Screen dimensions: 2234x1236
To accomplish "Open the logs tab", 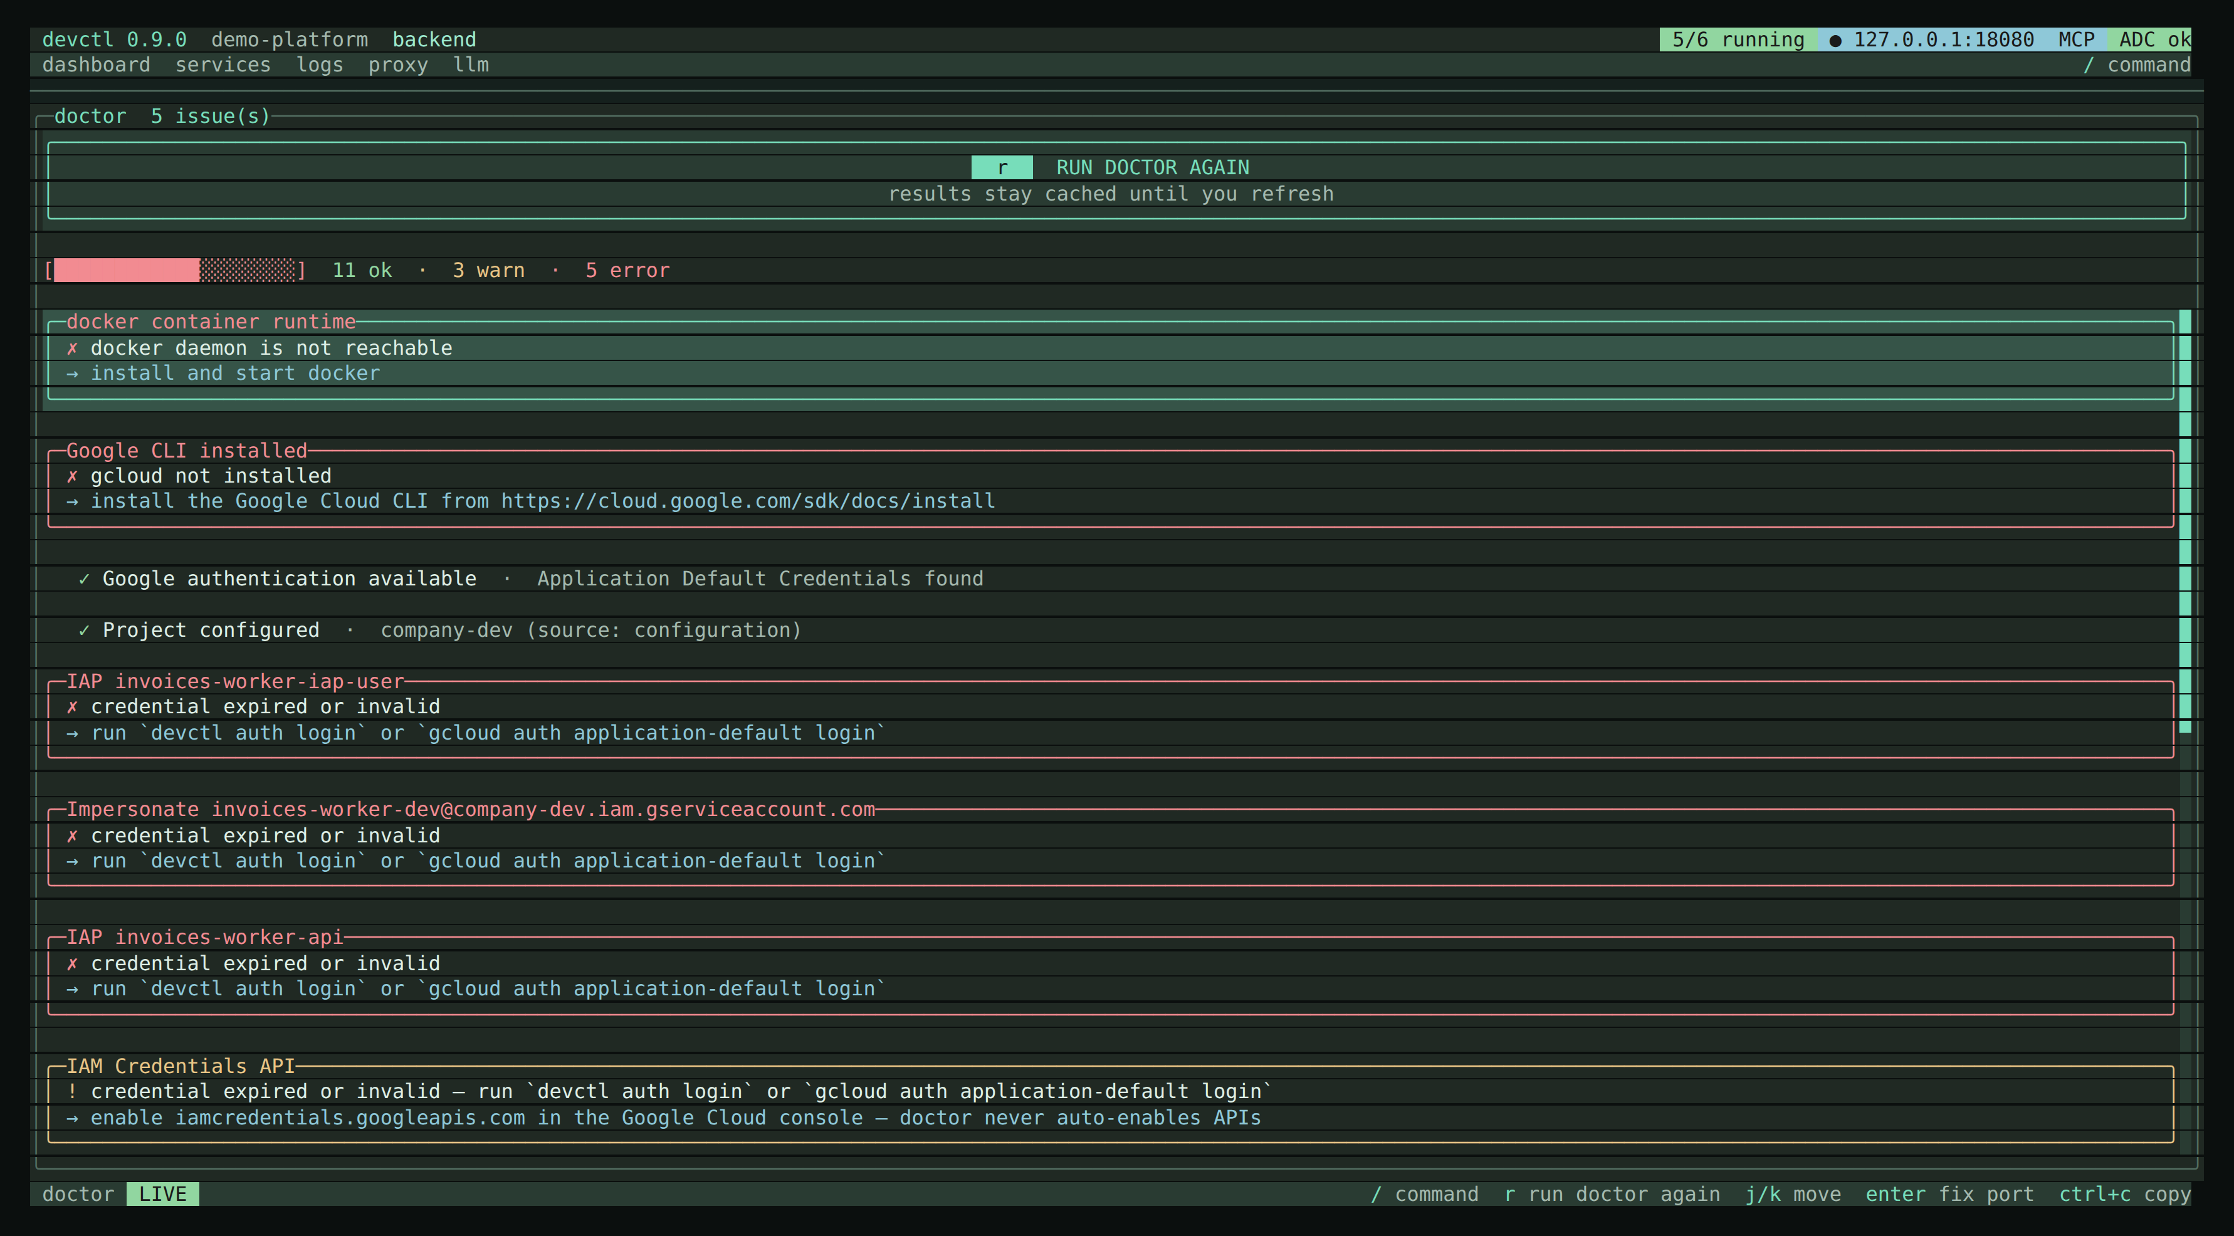I will point(319,65).
